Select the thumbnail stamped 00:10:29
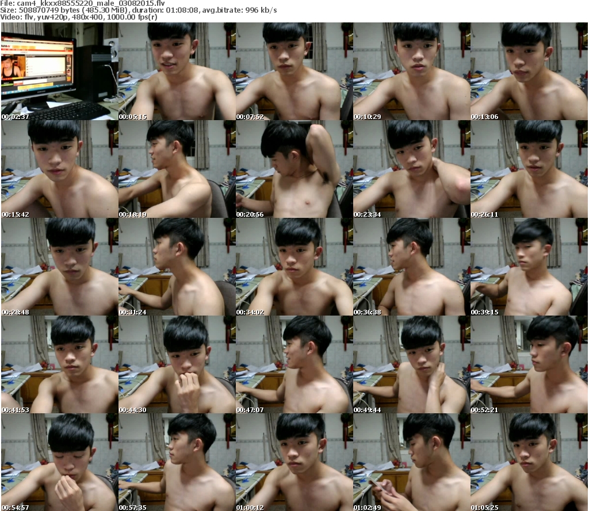Viewport: 589px width, 511px height. (x=411, y=71)
